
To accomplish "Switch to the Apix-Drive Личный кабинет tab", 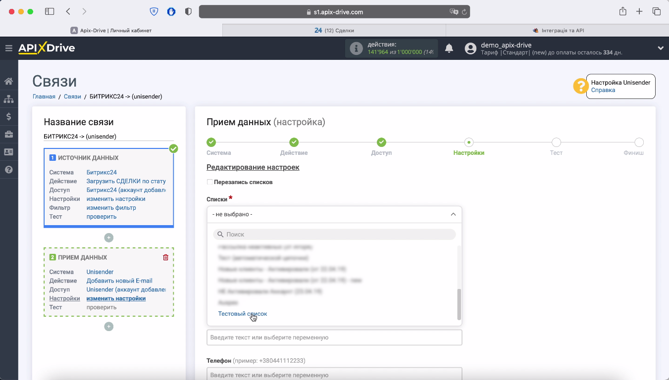I will [111, 30].
